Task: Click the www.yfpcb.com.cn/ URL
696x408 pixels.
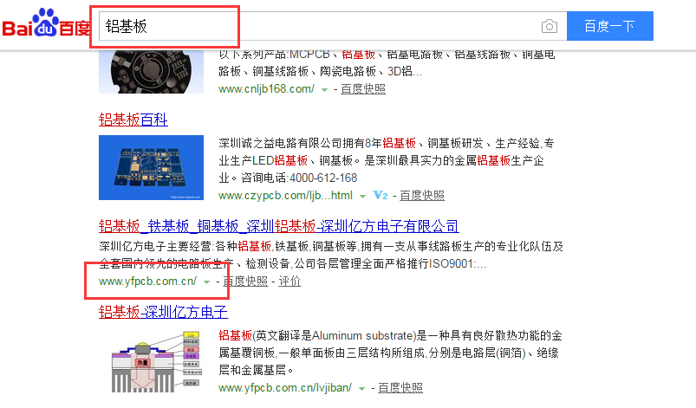Action: [148, 282]
